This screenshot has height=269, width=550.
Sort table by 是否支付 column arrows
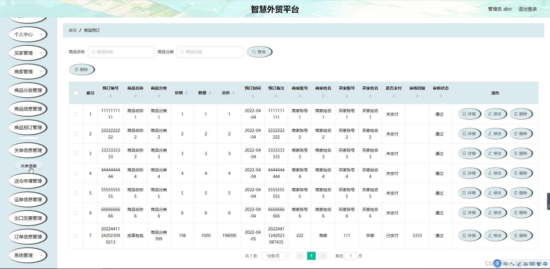coord(394,96)
